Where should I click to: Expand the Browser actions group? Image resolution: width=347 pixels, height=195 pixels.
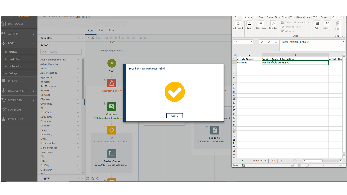[x=78, y=90]
